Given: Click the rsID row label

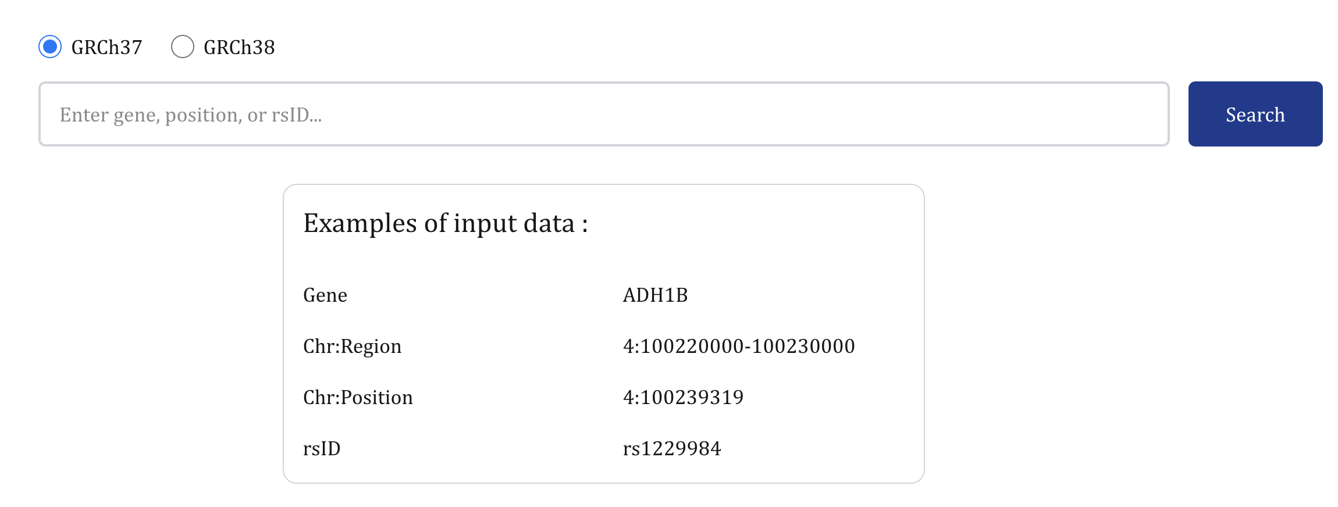Looking at the screenshot, I should click(x=322, y=449).
